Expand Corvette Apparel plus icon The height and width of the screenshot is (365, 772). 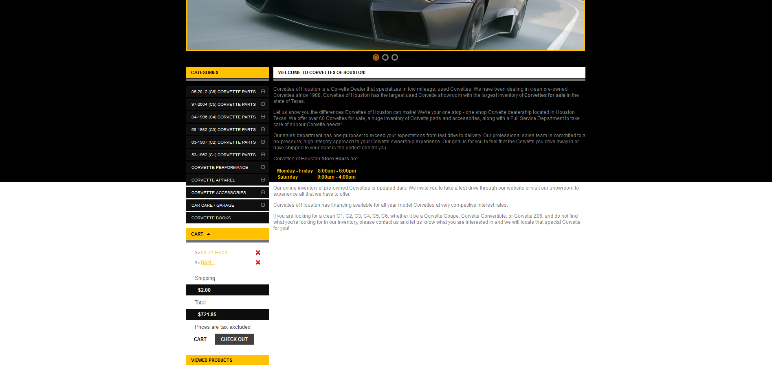click(x=263, y=180)
